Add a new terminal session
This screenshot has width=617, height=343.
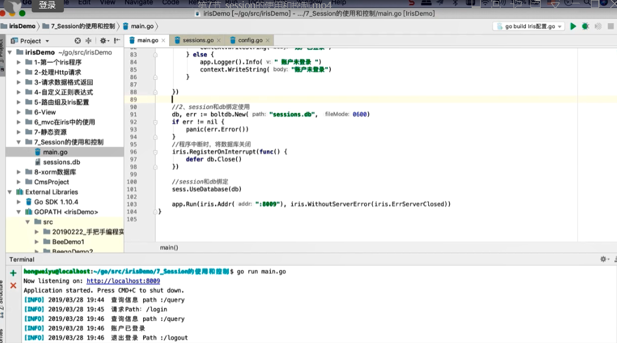click(13, 273)
